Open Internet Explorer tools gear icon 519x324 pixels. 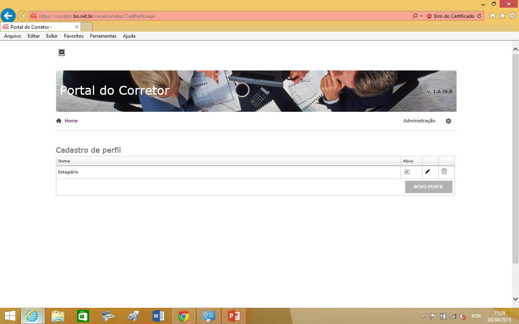pyautogui.click(x=513, y=16)
